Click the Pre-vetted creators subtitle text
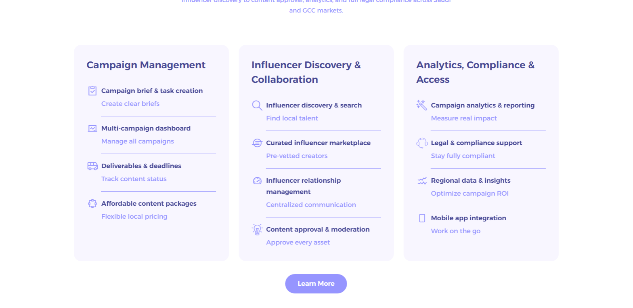The image size is (633, 308). (x=296, y=156)
